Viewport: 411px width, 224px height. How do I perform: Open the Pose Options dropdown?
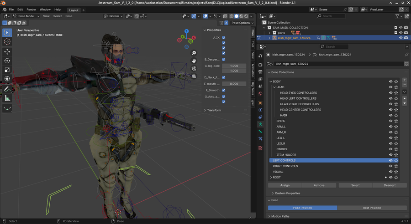coord(242,23)
